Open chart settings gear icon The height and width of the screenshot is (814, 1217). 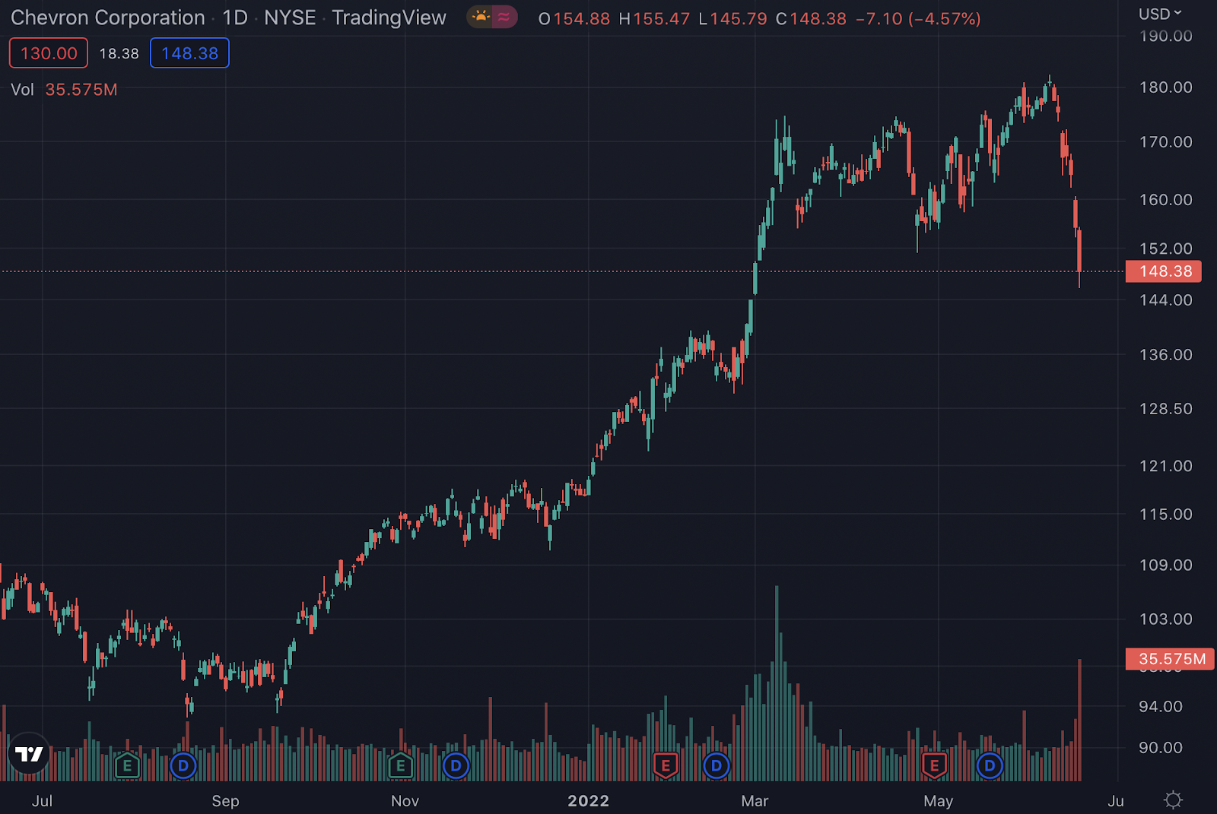(1174, 800)
